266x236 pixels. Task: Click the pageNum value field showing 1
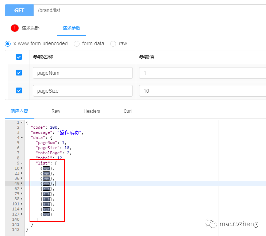pos(203,73)
